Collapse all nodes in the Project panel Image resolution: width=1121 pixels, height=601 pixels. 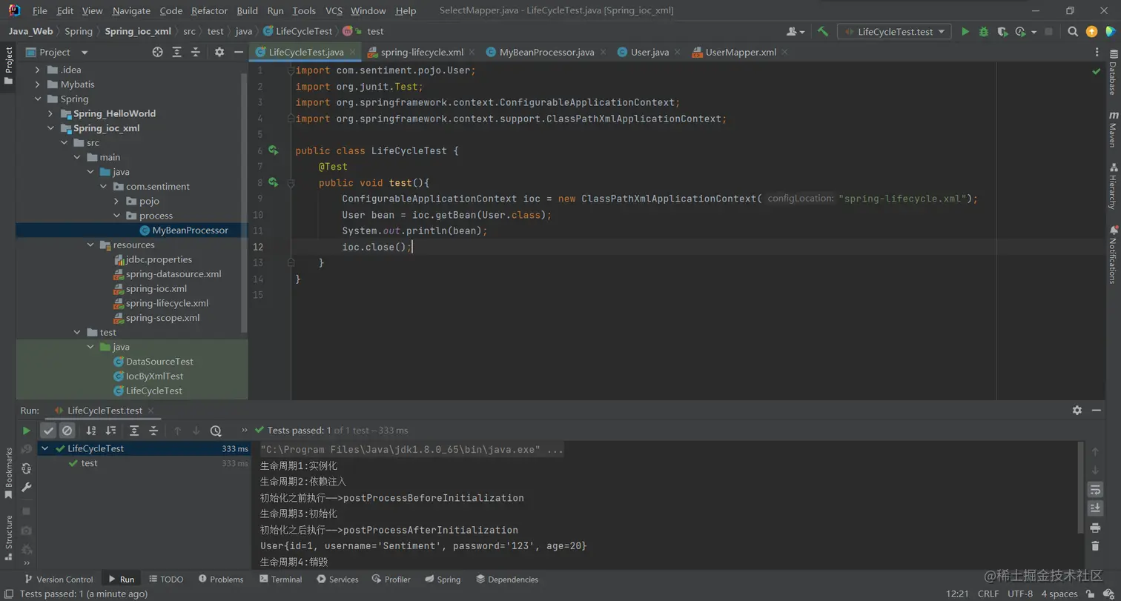point(196,52)
